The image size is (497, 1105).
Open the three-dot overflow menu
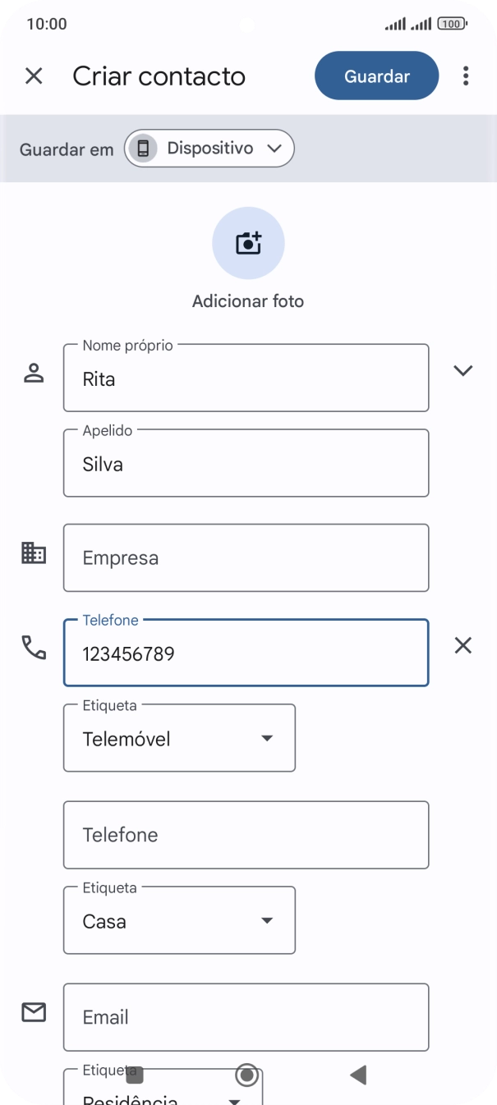pos(465,76)
